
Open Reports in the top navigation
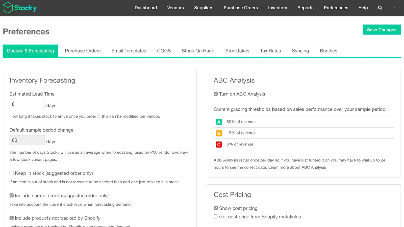[x=305, y=8]
